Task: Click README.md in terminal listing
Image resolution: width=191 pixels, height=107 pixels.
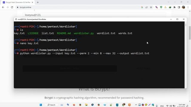Action: (x=64, y=33)
